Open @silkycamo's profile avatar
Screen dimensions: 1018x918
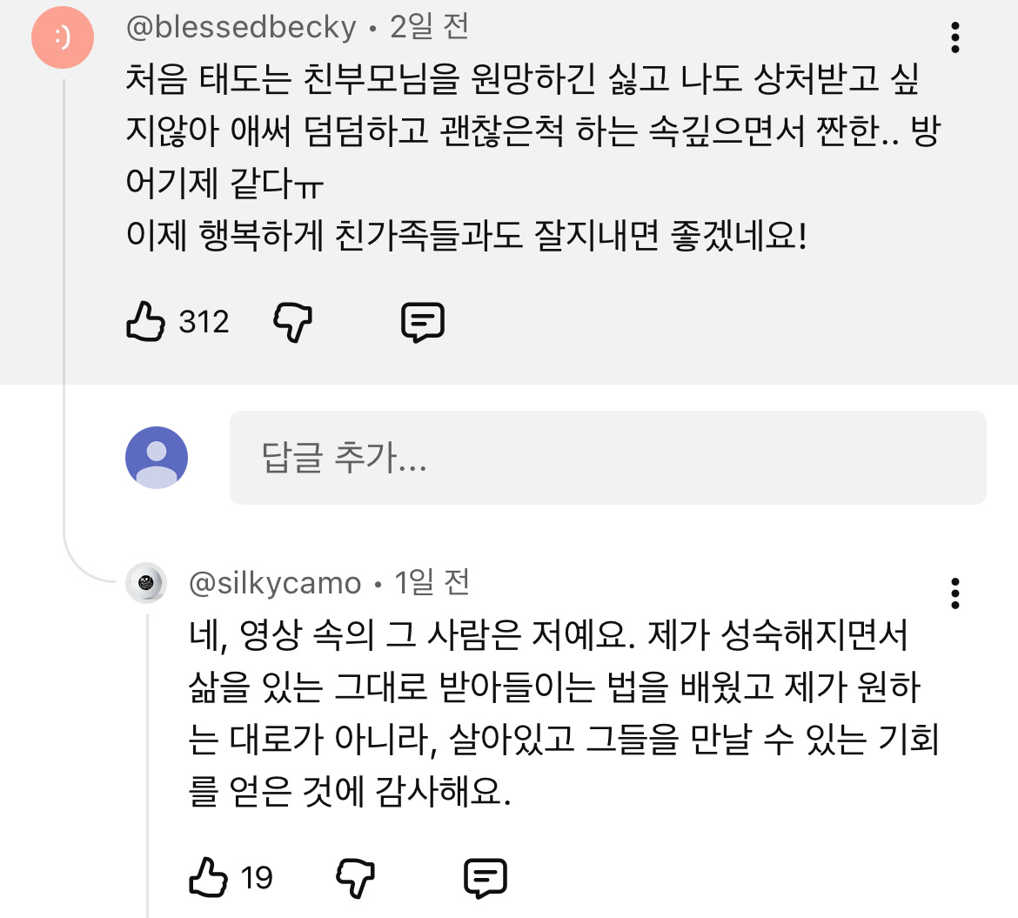pyautogui.click(x=146, y=584)
